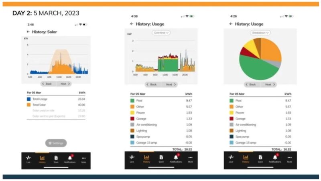Click blue Total Usage legend swatch

[x=29, y=99]
